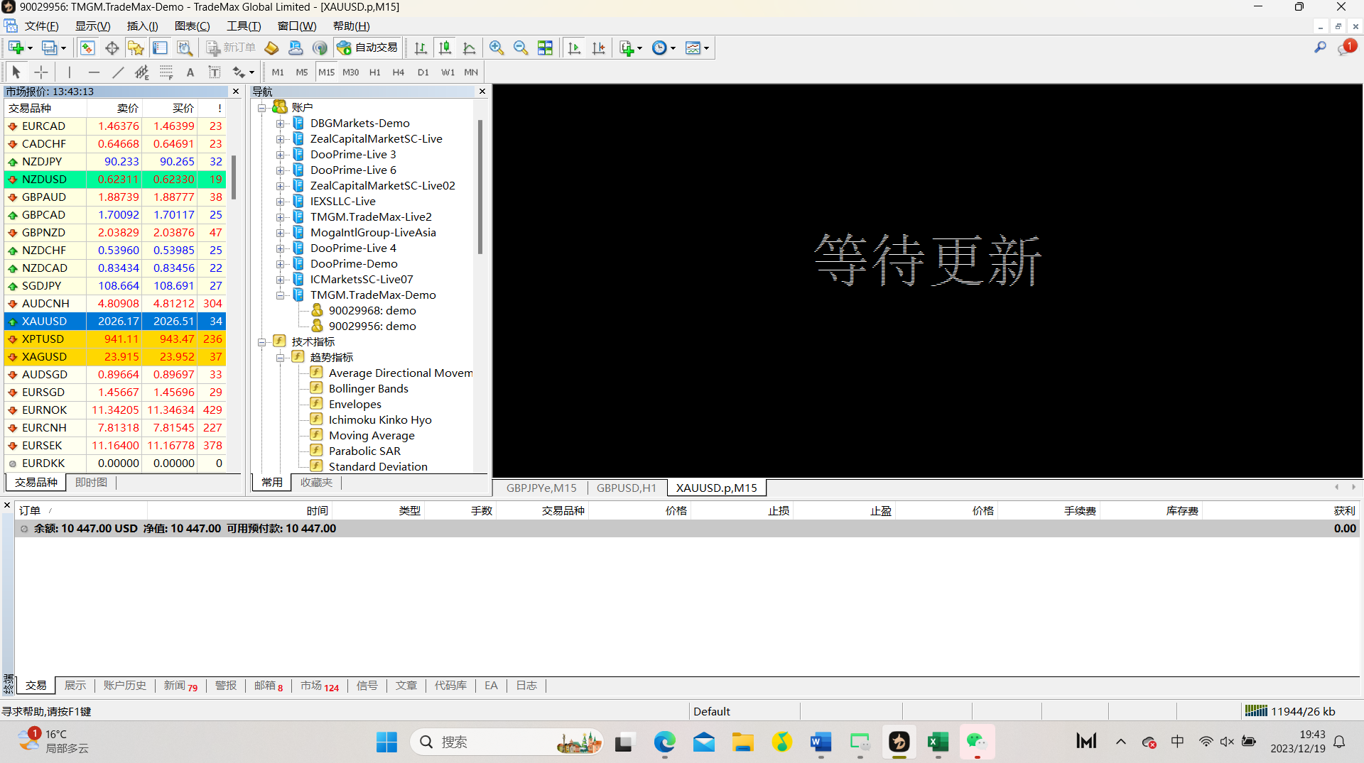The height and width of the screenshot is (763, 1364).
Task: Collapse the TMGM.TradeMax-Demo account node
Action: 281,295
